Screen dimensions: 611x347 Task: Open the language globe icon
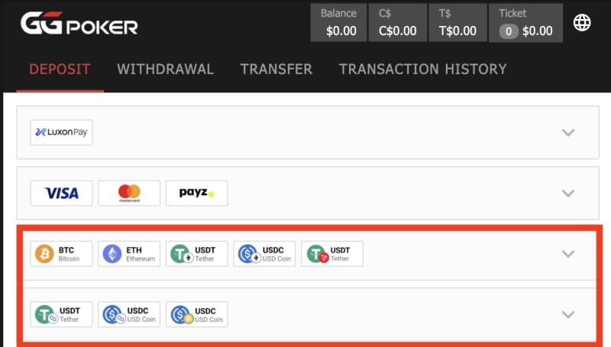point(582,23)
